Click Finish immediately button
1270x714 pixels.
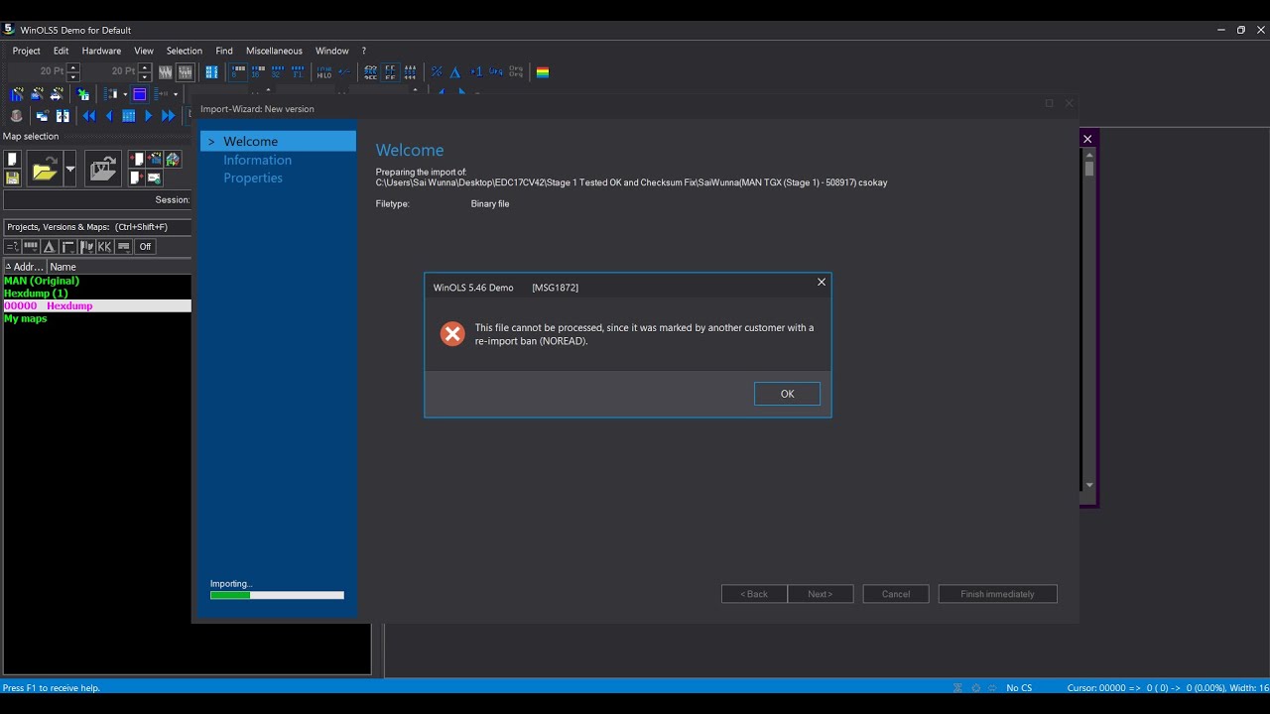pyautogui.click(x=997, y=594)
